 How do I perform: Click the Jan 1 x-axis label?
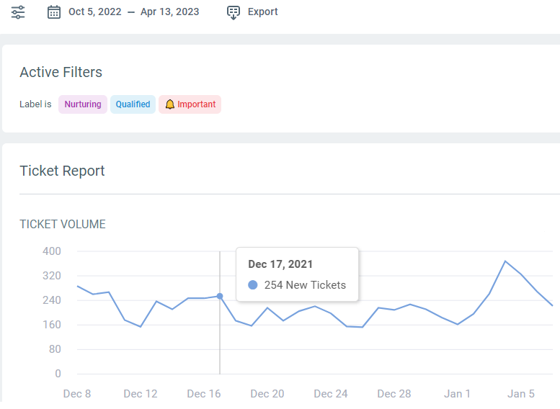pyautogui.click(x=458, y=394)
